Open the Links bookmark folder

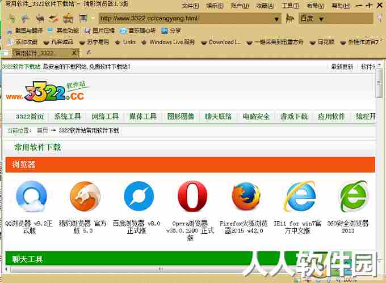pyautogui.click(x=125, y=42)
